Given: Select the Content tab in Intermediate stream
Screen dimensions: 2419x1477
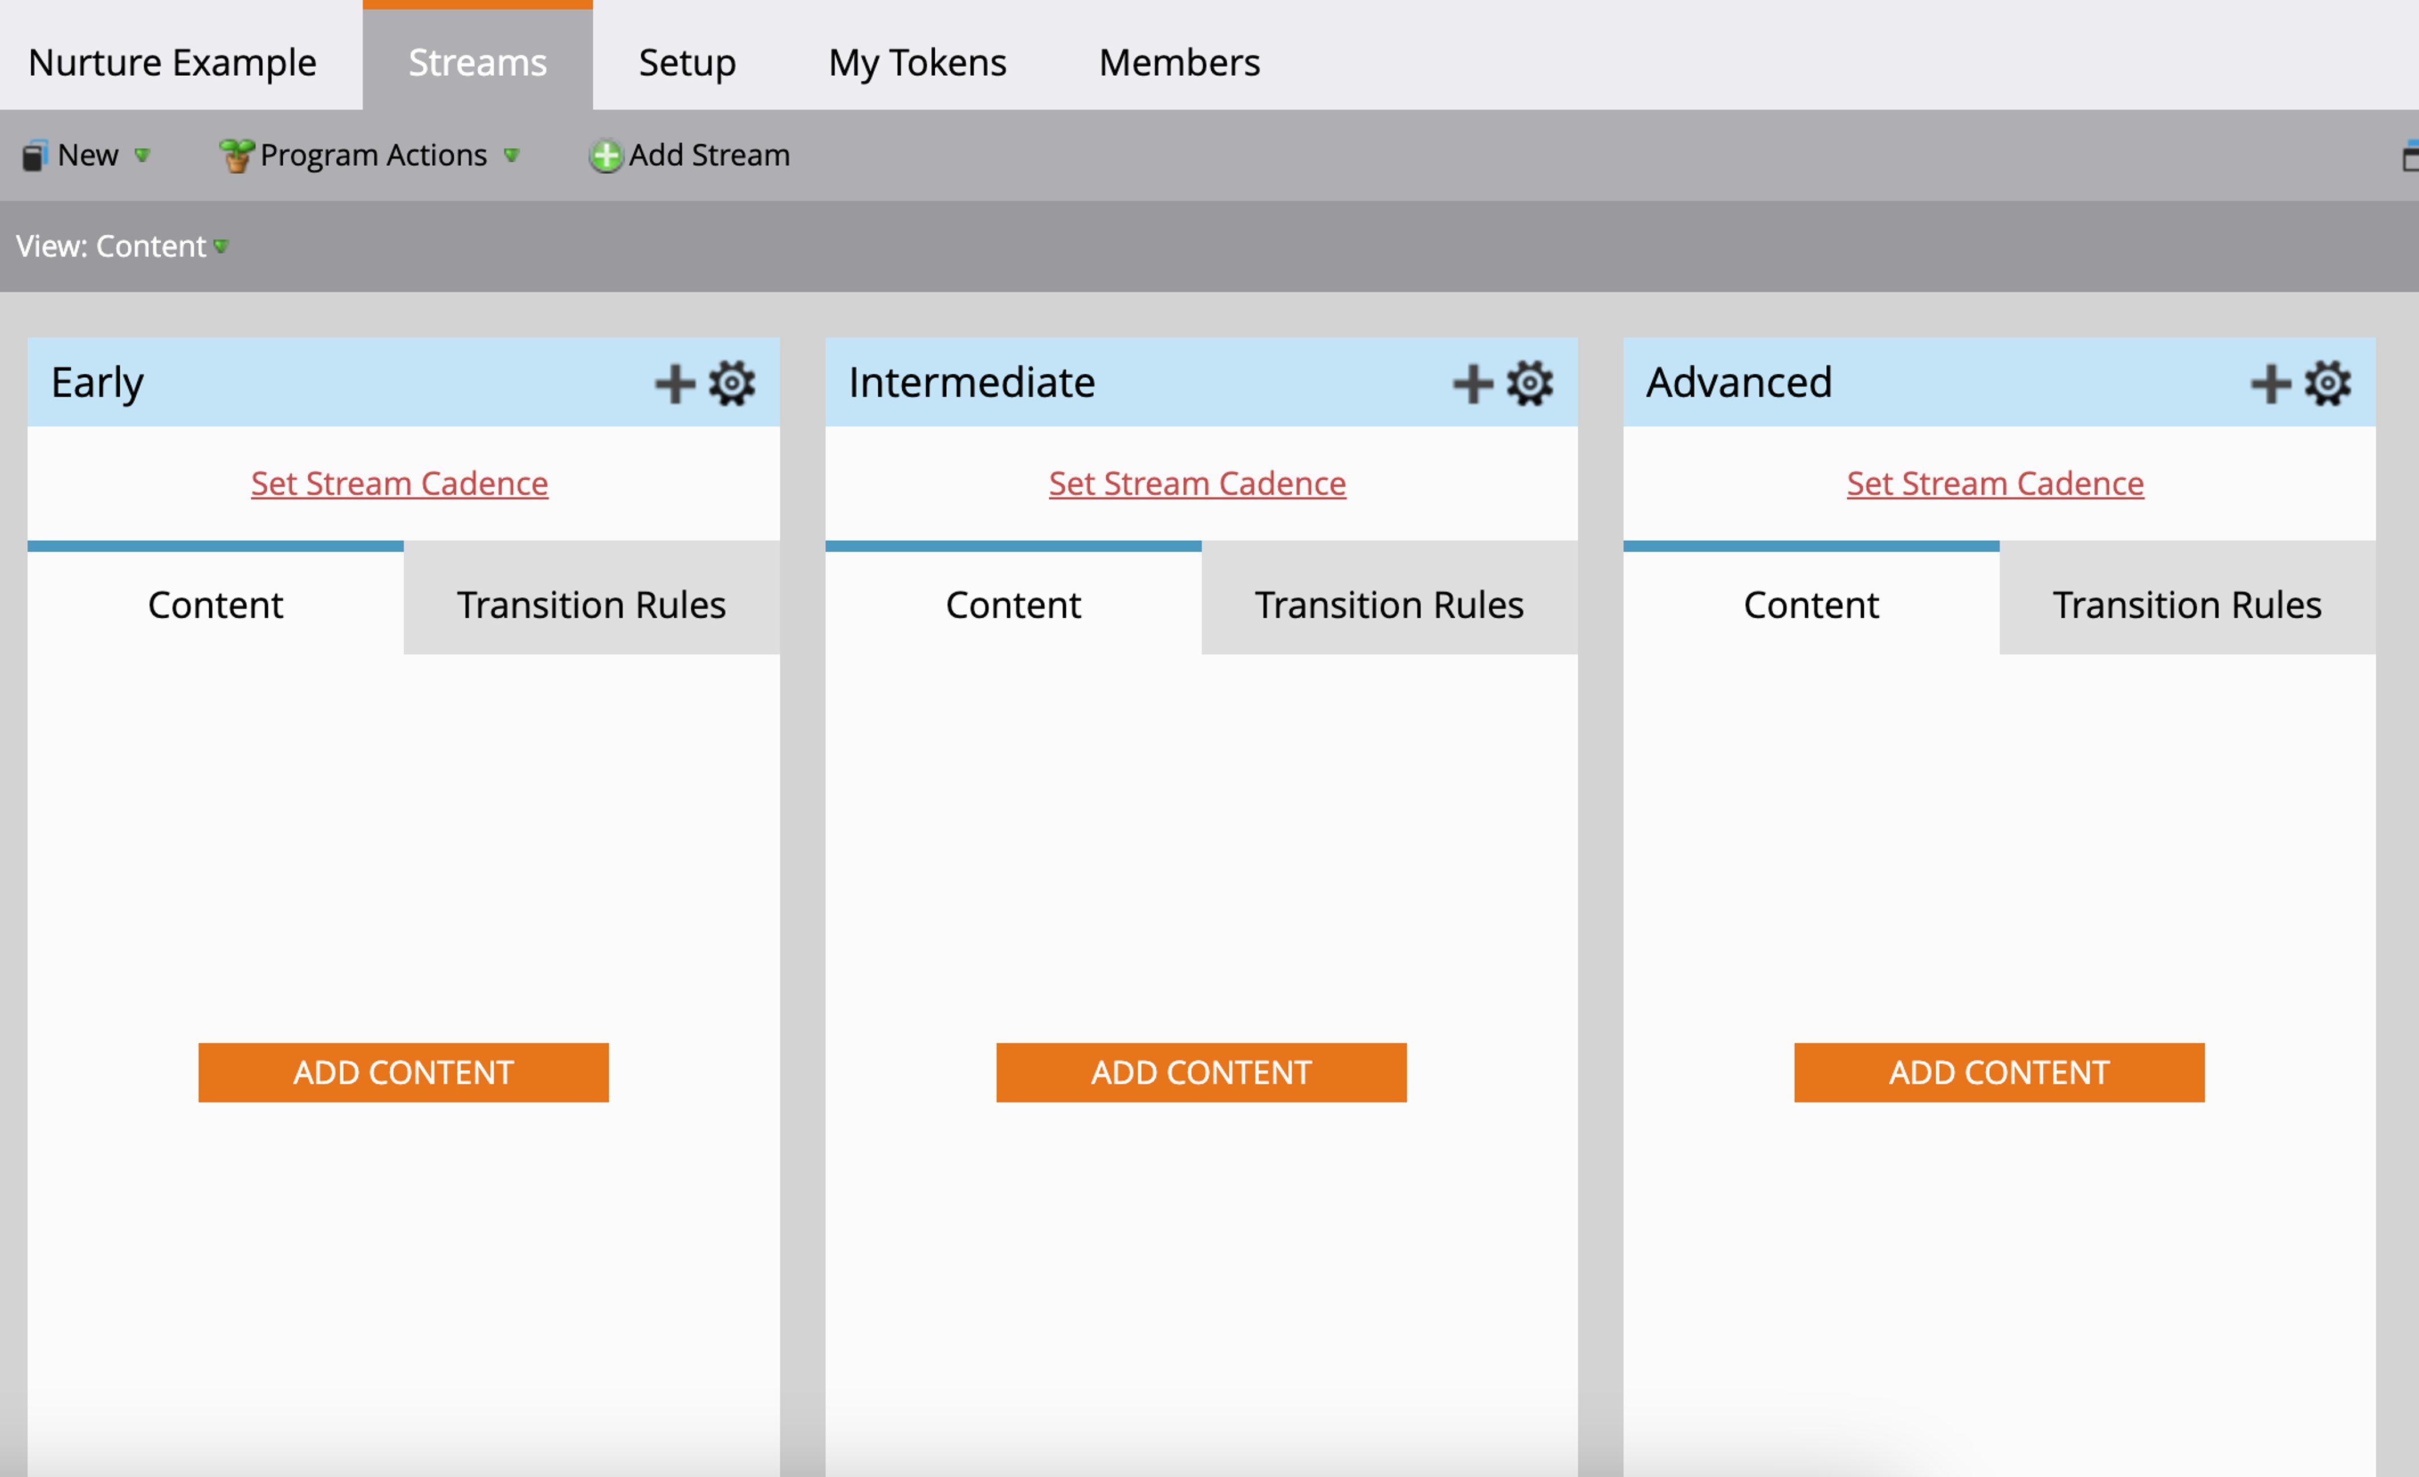Looking at the screenshot, I should [1013, 605].
